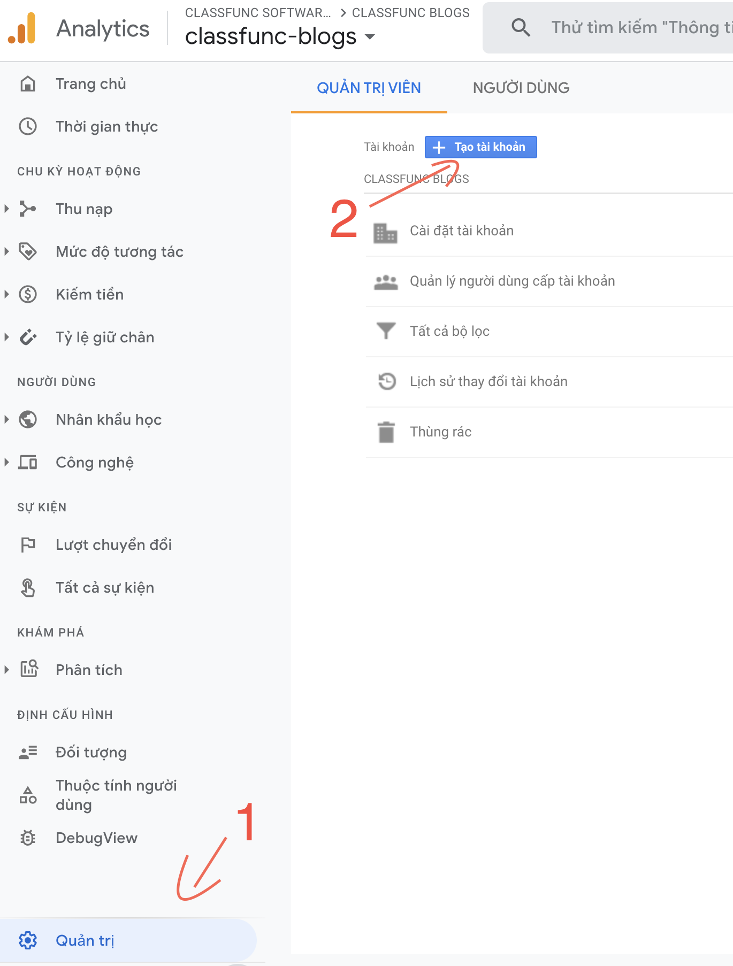The width and height of the screenshot is (733, 966).
Task: Select the QUẢN TRỊ VIÊN tab
Action: point(369,88)
